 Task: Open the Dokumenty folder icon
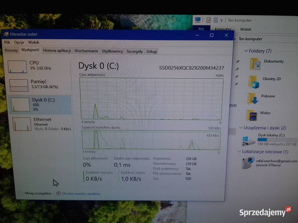(255, 64)
